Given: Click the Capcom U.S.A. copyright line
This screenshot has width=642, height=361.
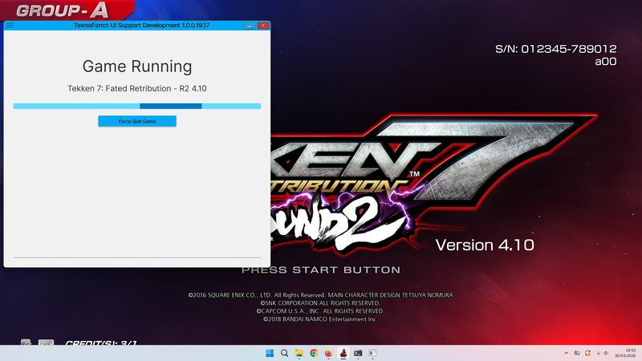Looking at the screenshot, I should [x=320, y=311].
